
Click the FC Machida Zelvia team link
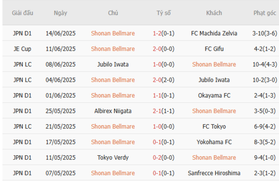214,33
